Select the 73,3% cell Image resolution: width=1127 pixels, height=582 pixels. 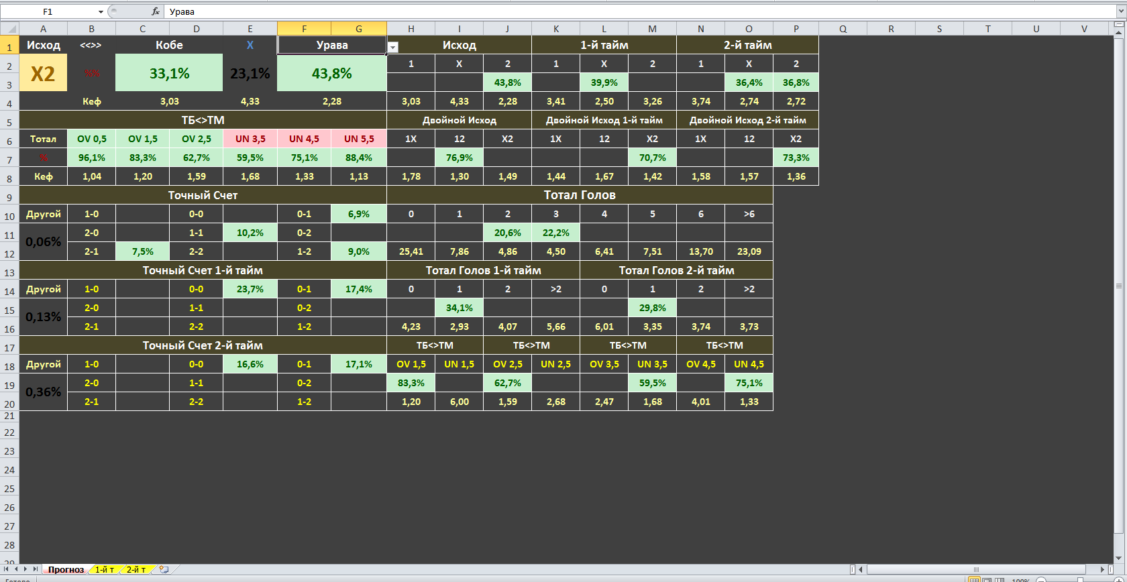click(x=796, y=158)
